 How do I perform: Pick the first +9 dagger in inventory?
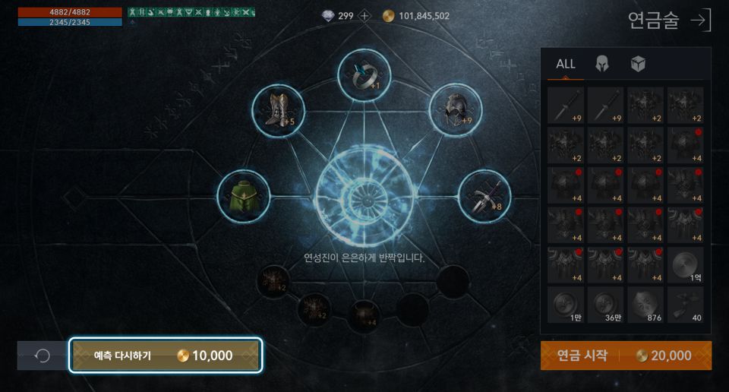pos(565,106)
